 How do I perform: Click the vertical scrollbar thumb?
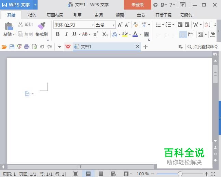(215, 74)
